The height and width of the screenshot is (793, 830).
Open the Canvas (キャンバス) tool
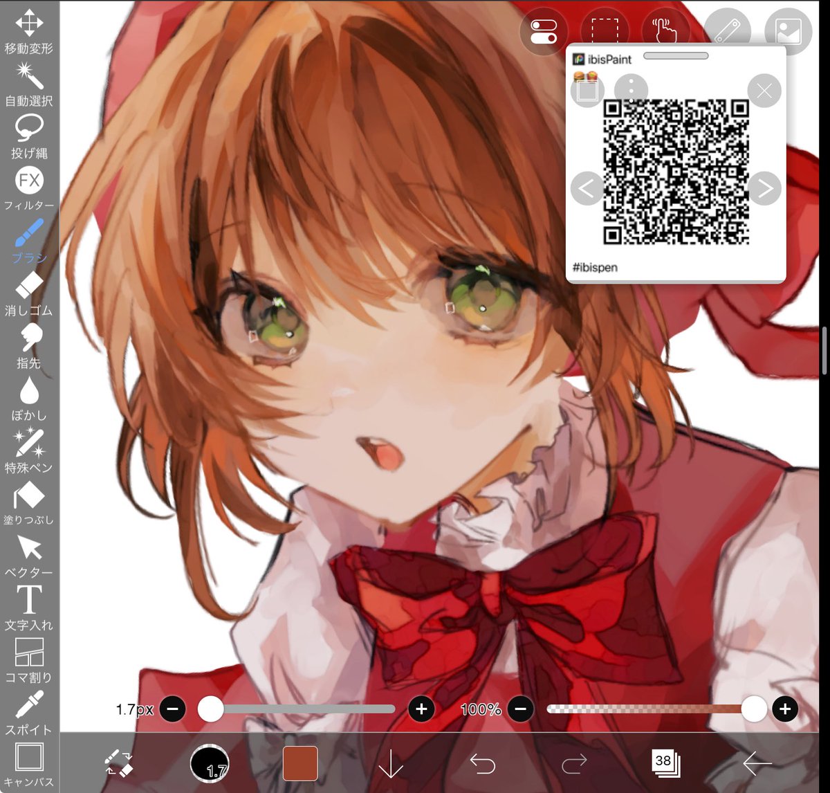pyautogui.click(x=29, y=765)
